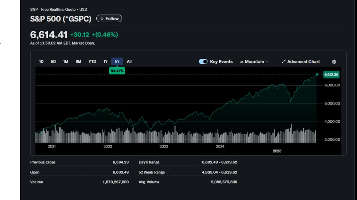Viewport: 357px width, 200px height.
Task: Click the 2025 axis label
Action: (x=277, y=151)
